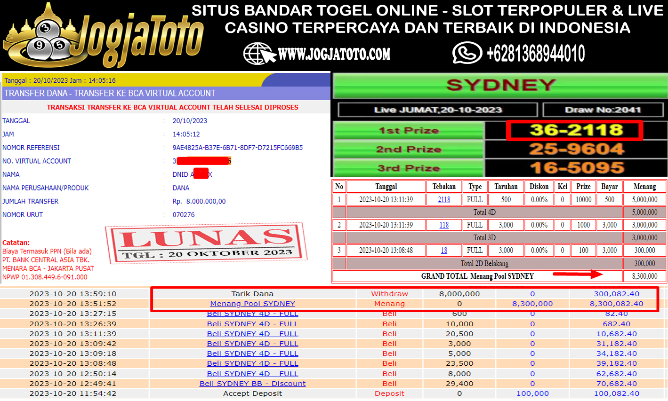Click the Live JUMAT,20-10-2023 box
The height and width of the screenshot is (401, 668).
click(438, 110)
